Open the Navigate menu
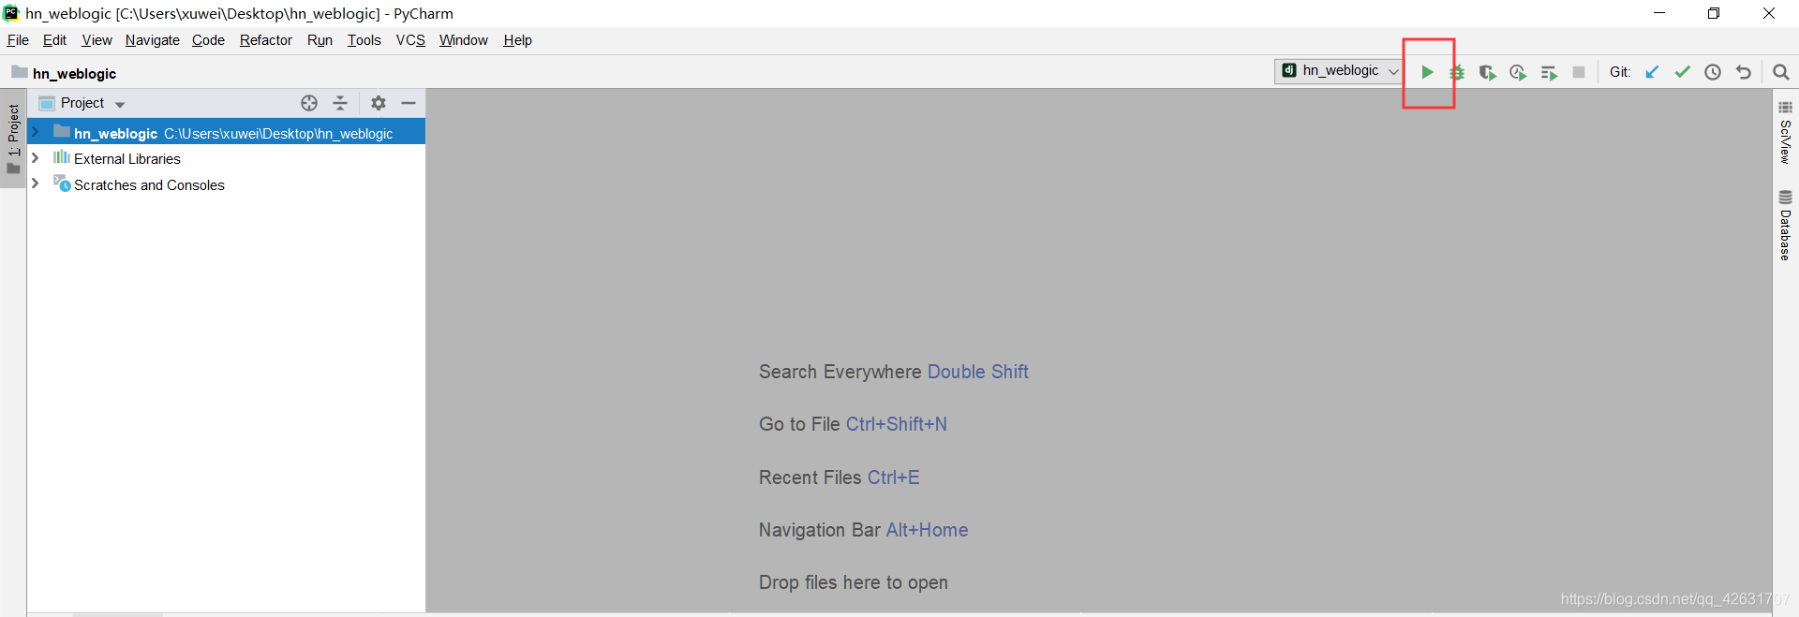The height and width of the screenshot is (617, 1799). point(152,40)
